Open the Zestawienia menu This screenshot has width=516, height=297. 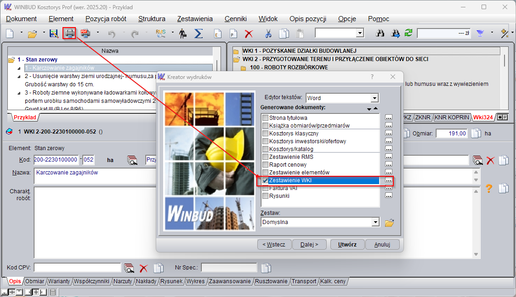[195, 19]
